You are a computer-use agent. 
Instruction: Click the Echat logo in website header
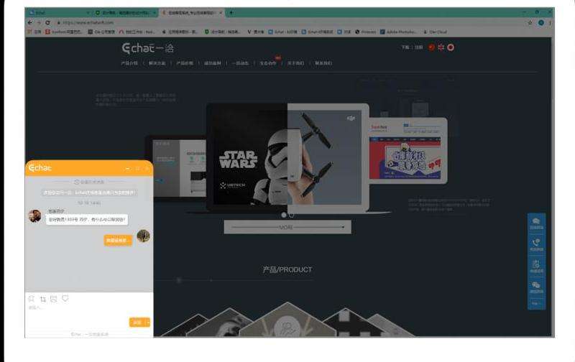(148, 48)
